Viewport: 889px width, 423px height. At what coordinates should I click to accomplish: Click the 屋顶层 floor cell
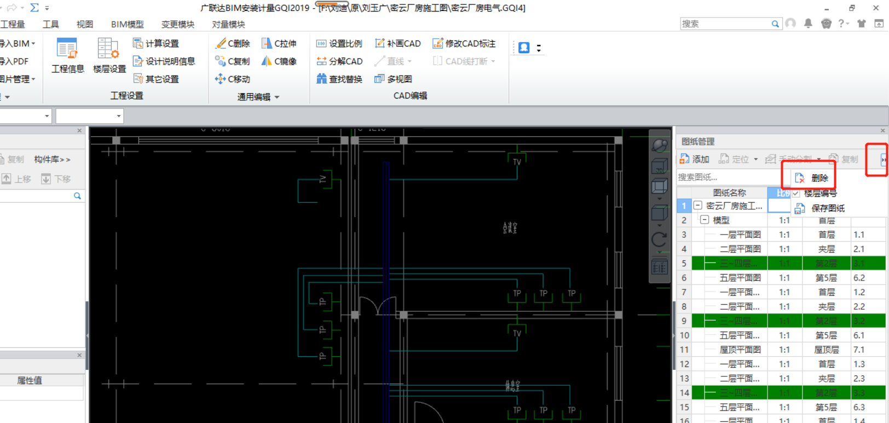(x=826, y=350)
